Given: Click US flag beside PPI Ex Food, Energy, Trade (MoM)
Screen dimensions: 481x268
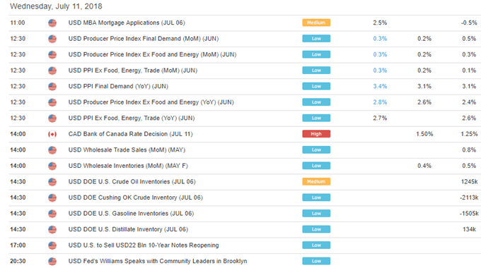Looking at the screenshot, I should (x=52, y=71).
